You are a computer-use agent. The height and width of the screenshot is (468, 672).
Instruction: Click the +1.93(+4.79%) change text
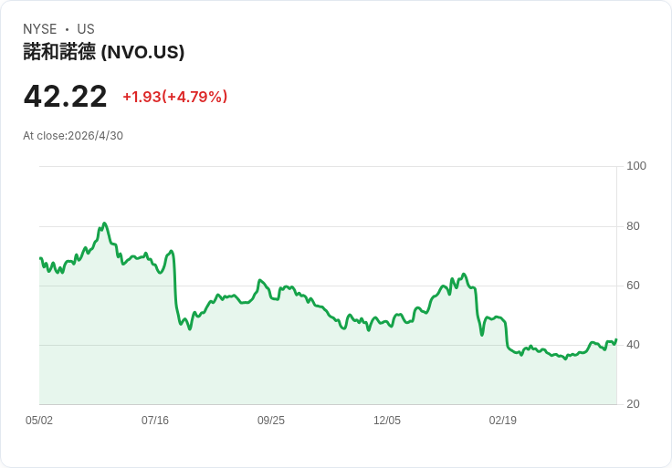click(x=175, y=97)
